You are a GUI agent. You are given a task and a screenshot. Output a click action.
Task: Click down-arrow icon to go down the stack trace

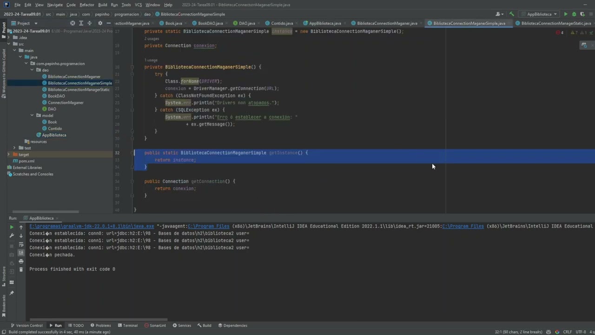pyautogui.click(x=21, y=235)
